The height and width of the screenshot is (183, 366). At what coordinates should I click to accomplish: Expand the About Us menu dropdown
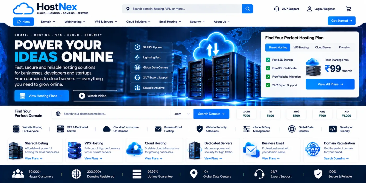coord(221,22)
